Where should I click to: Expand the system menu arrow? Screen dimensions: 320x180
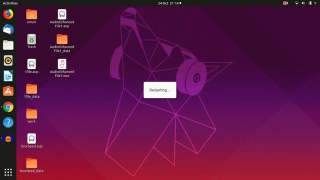pos(315,3)
